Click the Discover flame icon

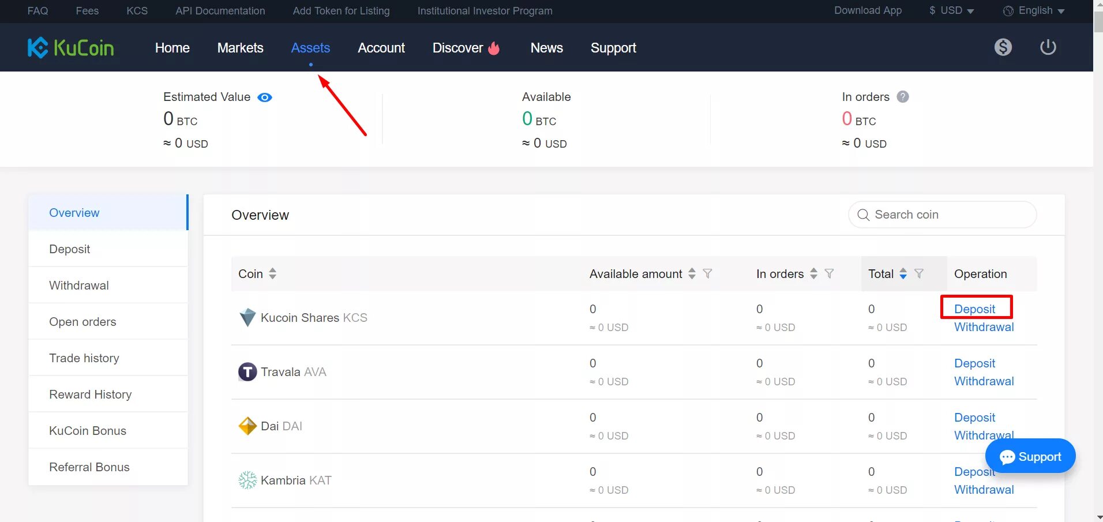click(x=494, y=48)
